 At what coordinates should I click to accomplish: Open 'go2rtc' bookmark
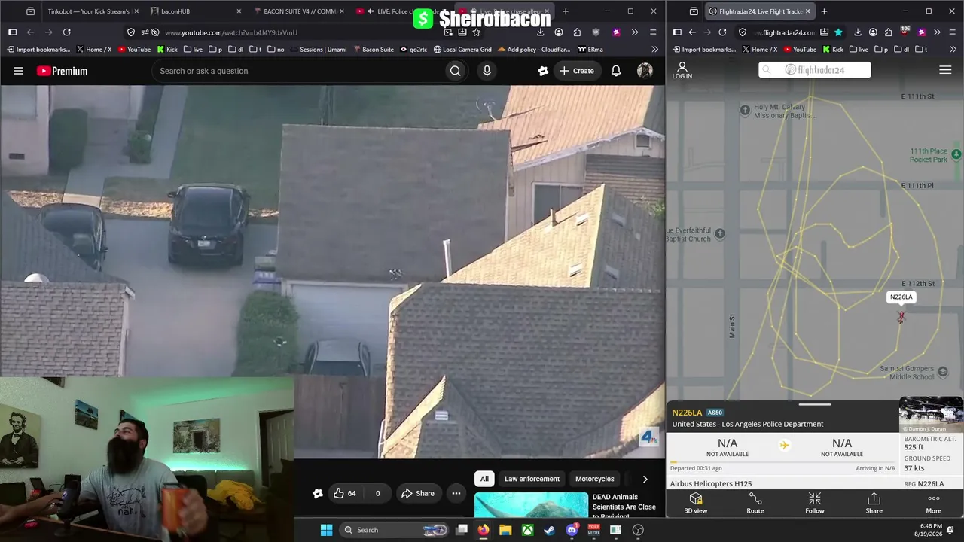click(x=413, y=50)
